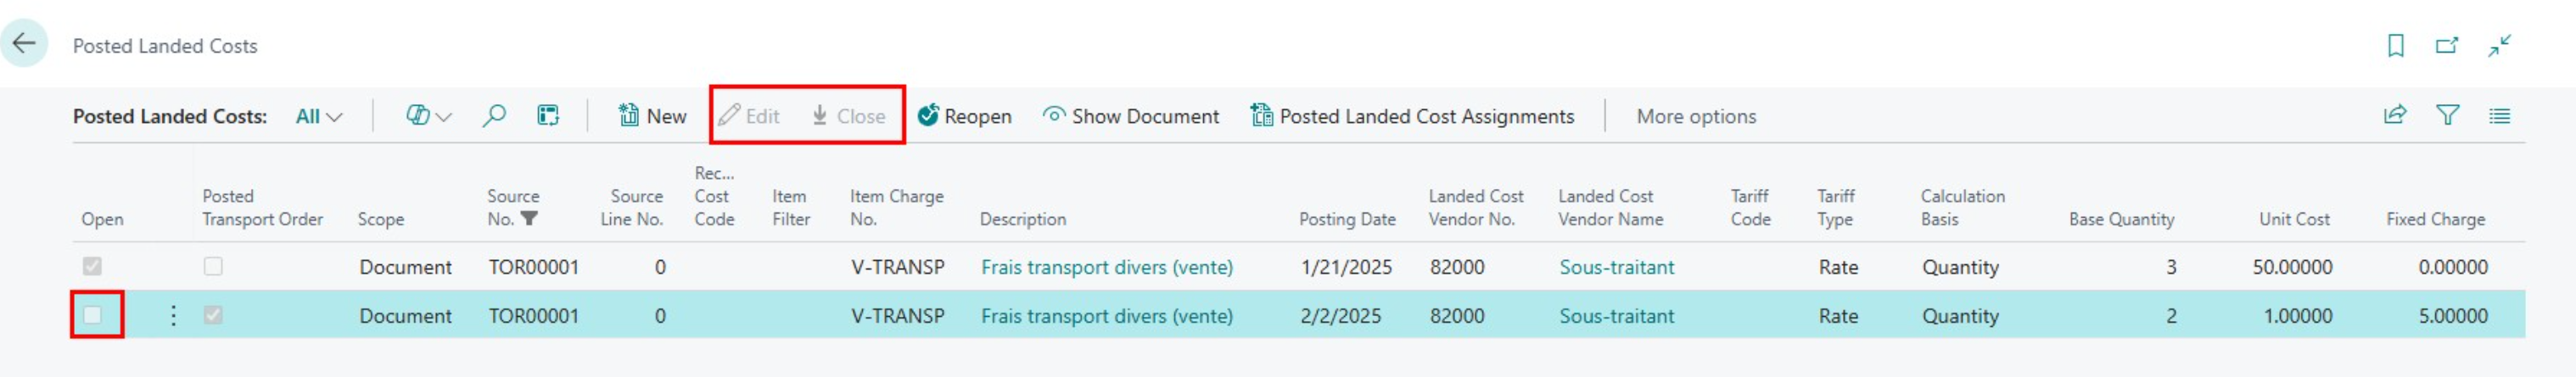This screenshot has height=377, width=2576.
Task: Expand the All views dropdown
Action: pos(319,117)
